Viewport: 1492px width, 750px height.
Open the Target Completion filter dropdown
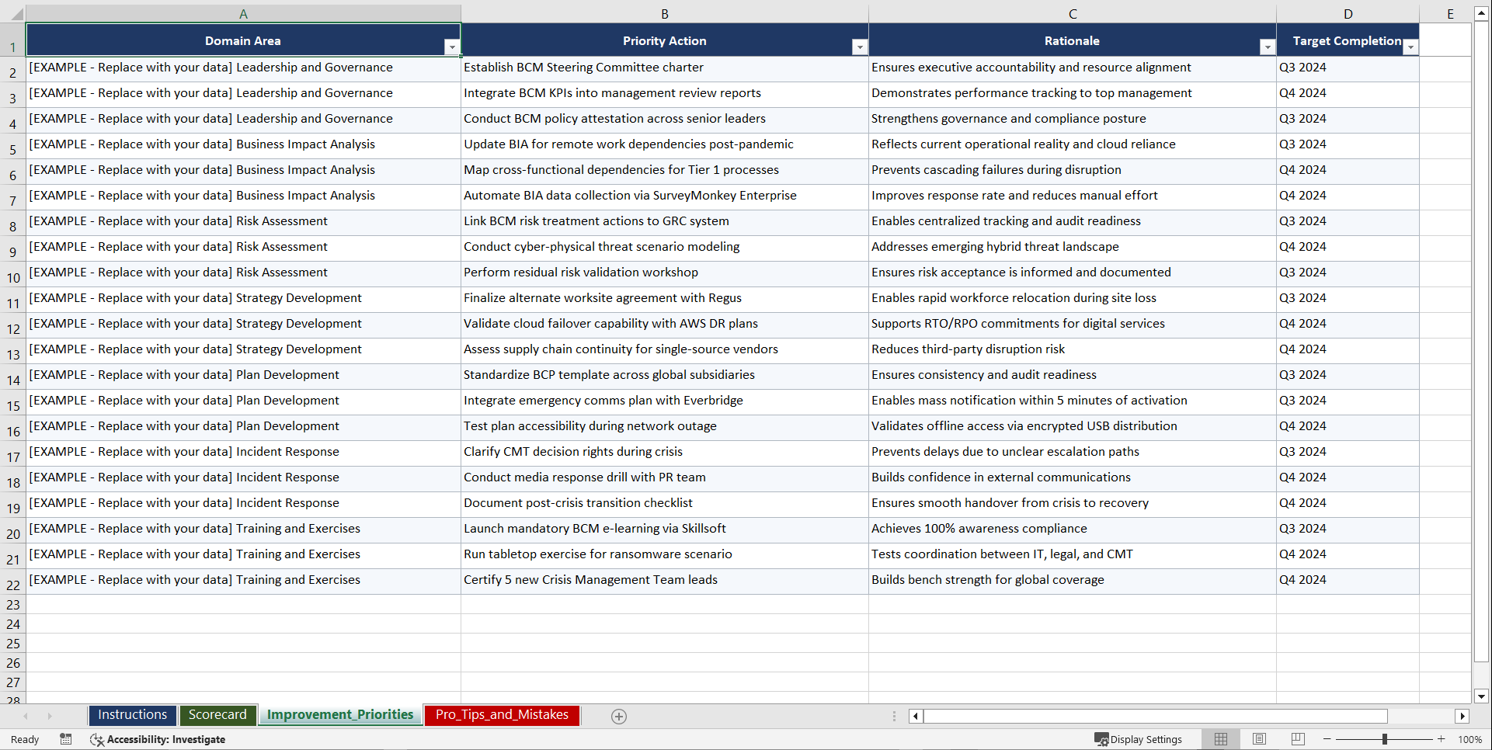coord(1411,47)
